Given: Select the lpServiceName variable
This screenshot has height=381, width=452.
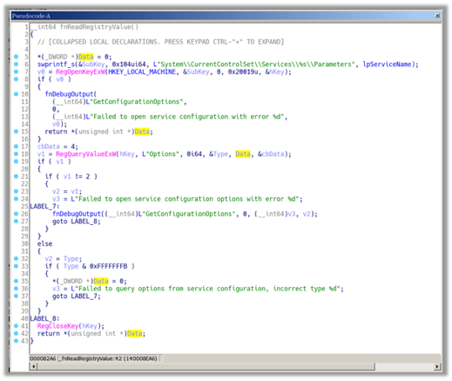Looking at the screenshot, I should [388, 65].
